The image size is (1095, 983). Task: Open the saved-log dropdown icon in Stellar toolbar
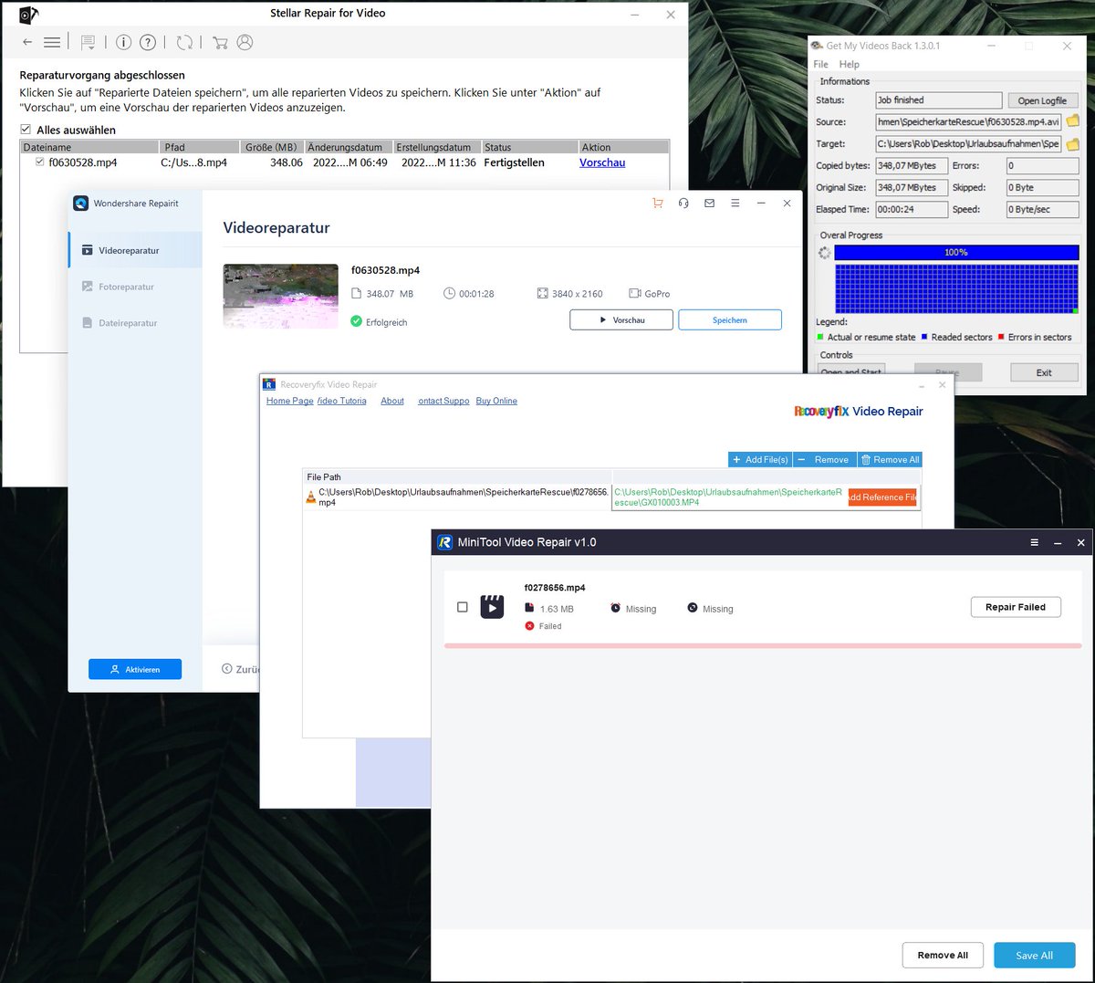click(88, 42)
